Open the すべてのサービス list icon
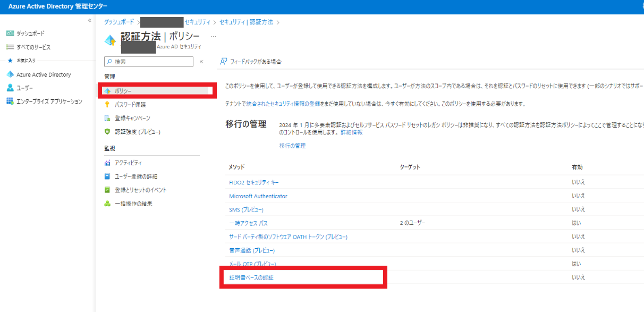The image size is (644, 312). pyautogui.click(x=10, y=47)
